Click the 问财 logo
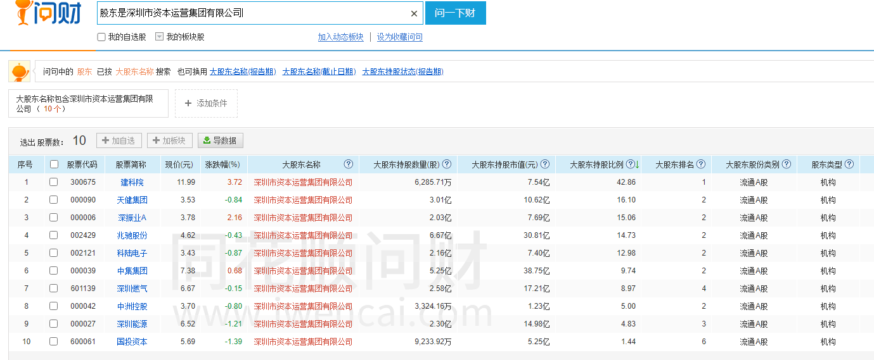 [48, 13]
